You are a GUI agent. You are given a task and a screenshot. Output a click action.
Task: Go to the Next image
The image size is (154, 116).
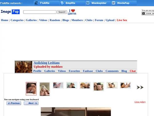click(x=31, y=103)
